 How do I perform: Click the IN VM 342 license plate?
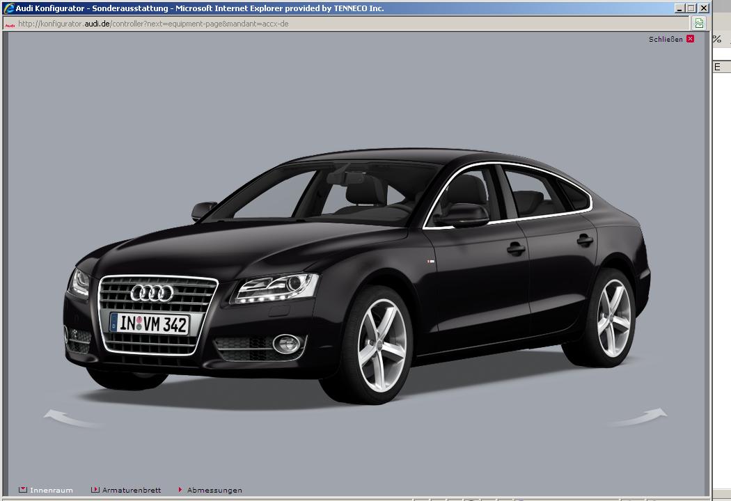point(150,324)
